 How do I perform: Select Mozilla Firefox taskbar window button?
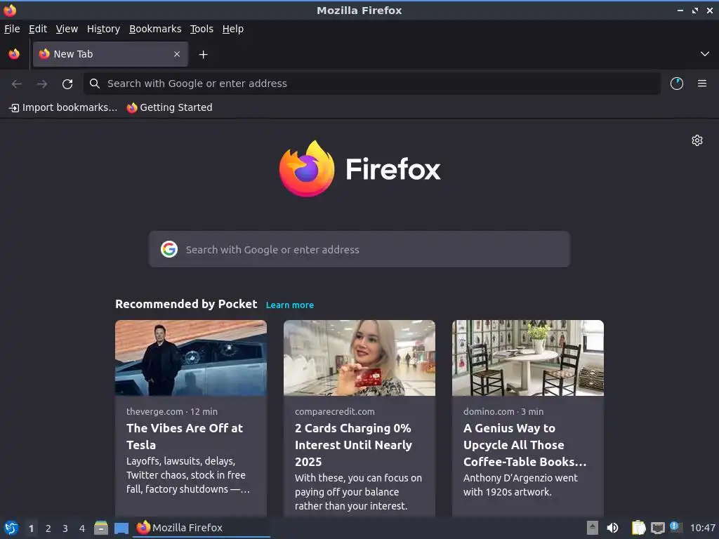(202, 528)
